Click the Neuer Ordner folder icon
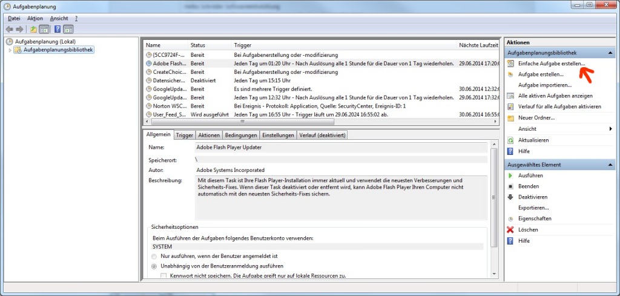This screenshot has height=296, width=620. 511,118
